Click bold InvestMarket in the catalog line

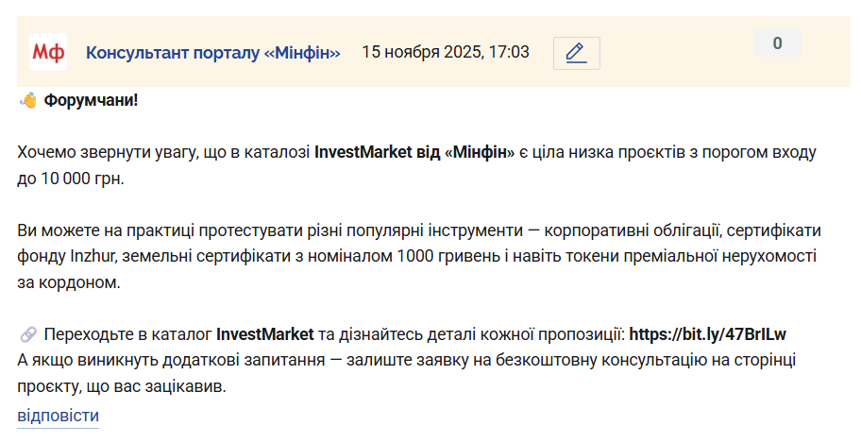point(264,333)
